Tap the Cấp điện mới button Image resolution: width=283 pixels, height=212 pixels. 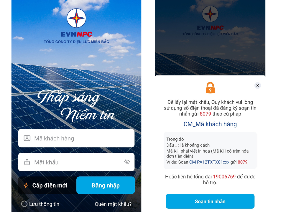[x=47, y=185]
